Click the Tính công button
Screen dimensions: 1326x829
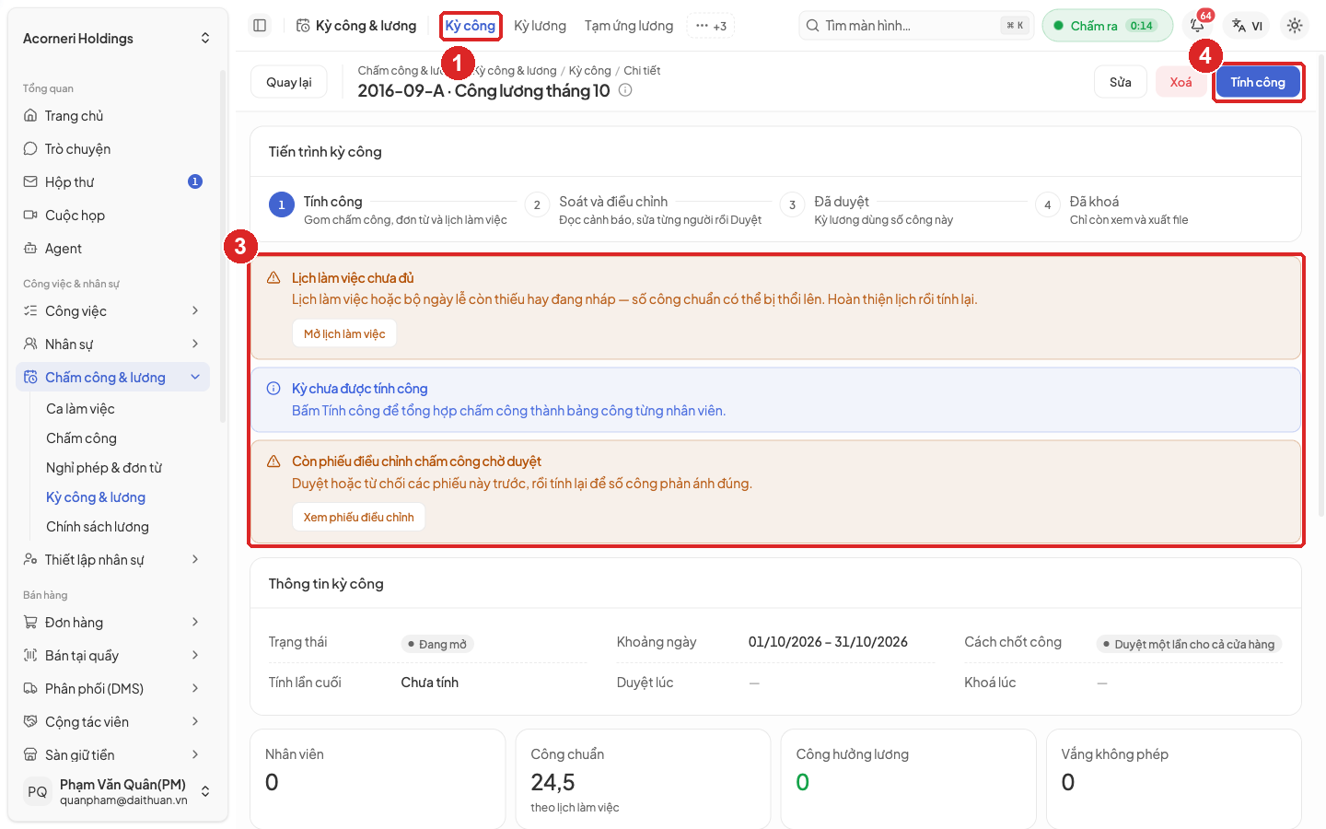tap(1258, 82)
